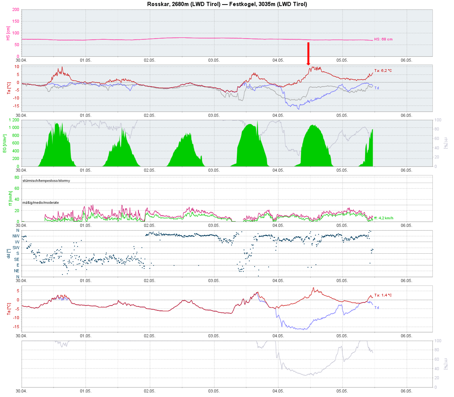Select the pink 'HS: 68 cm' value label
The width and height of the screenshot is (454, 397).
pyautogui.click(x=383, y=39)
